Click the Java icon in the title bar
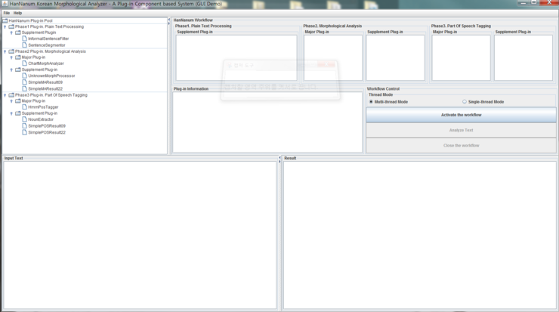Screen dimensions: 559x312 5,4
